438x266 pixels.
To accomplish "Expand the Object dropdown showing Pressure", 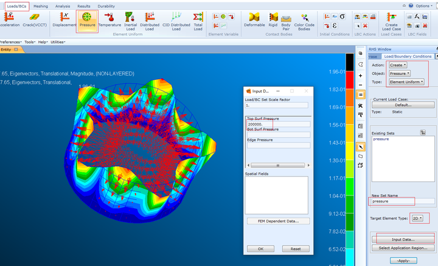I will (400, 74).
